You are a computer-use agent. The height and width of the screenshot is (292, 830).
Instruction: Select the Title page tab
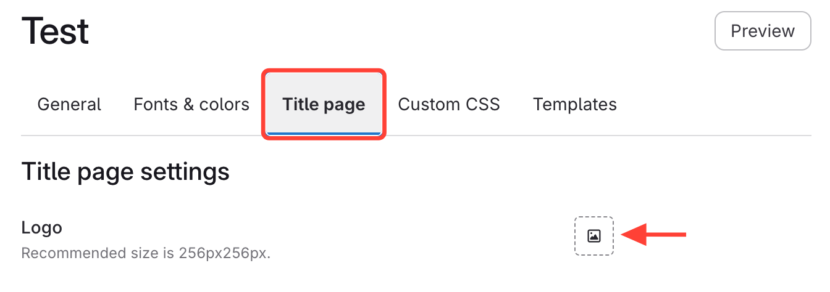[x=324, y=104]
